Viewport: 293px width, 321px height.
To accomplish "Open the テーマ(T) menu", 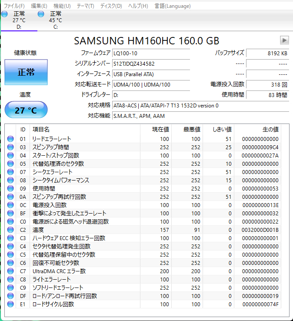I will (85, 6).
